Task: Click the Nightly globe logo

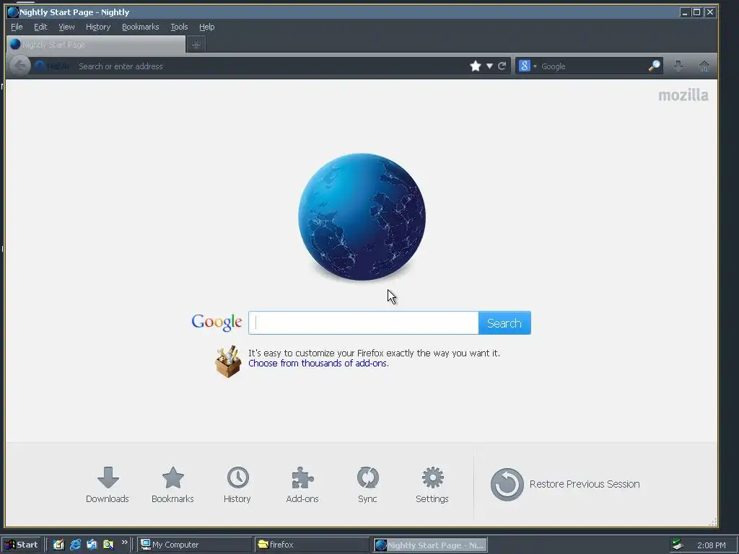Action: (362, 216)
